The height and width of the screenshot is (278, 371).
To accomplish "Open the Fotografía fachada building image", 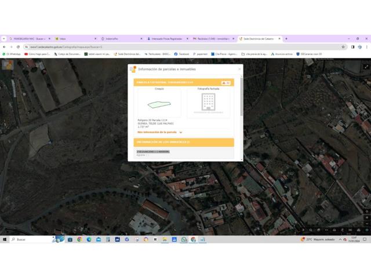I will click(x=208, y=103).
